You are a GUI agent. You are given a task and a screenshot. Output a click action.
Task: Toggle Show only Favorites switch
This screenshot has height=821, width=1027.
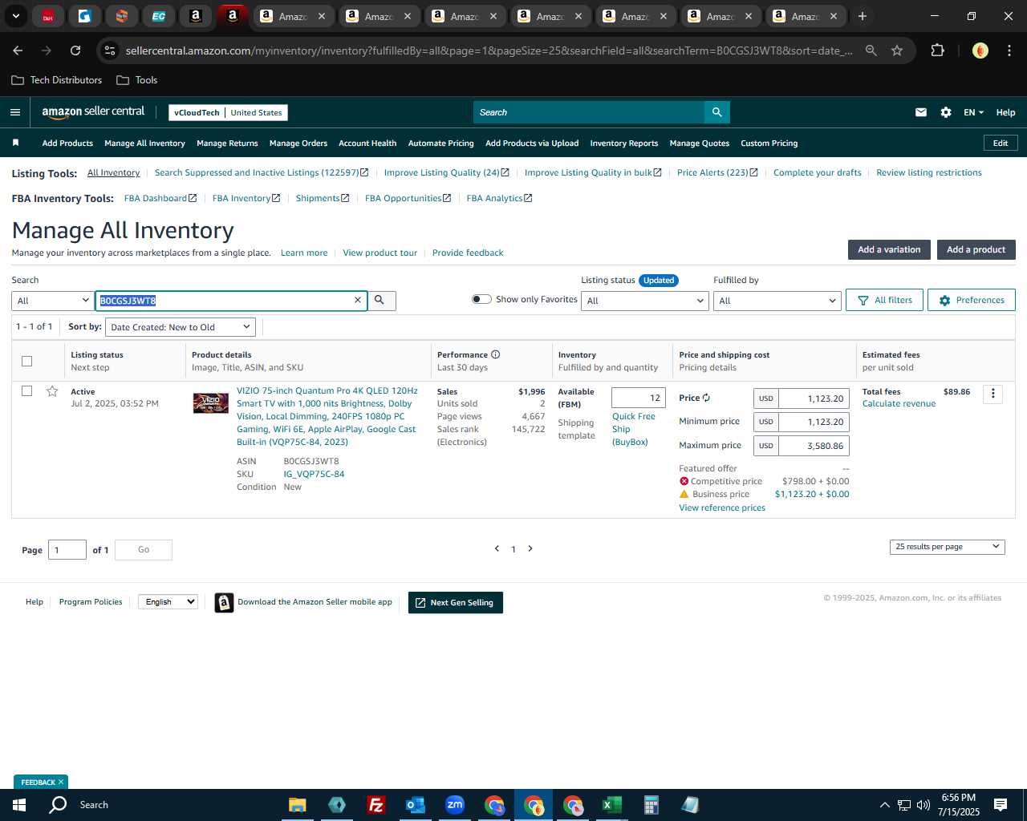point(481,299)
